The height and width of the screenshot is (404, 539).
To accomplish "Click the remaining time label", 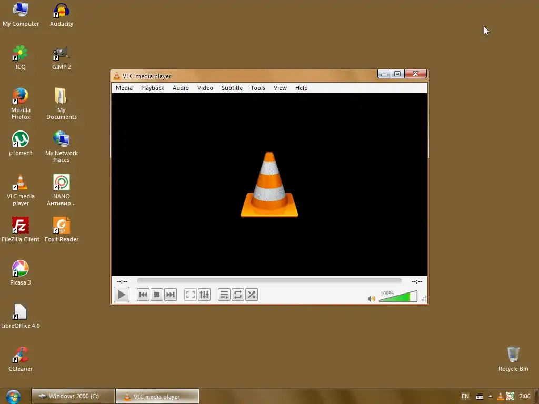I will tap(417, 282).
